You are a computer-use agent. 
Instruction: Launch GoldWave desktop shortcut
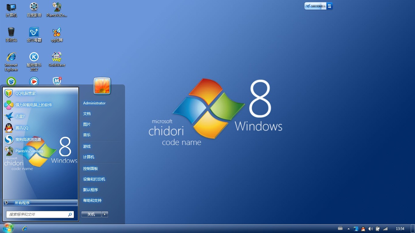(x=57, y=59)
